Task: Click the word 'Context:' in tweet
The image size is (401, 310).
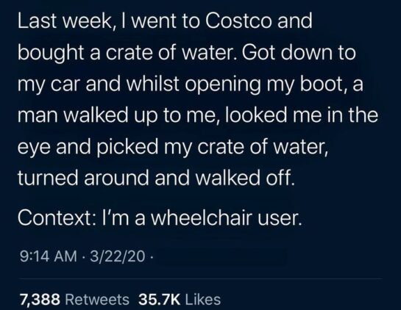Action: click(57, 219)
